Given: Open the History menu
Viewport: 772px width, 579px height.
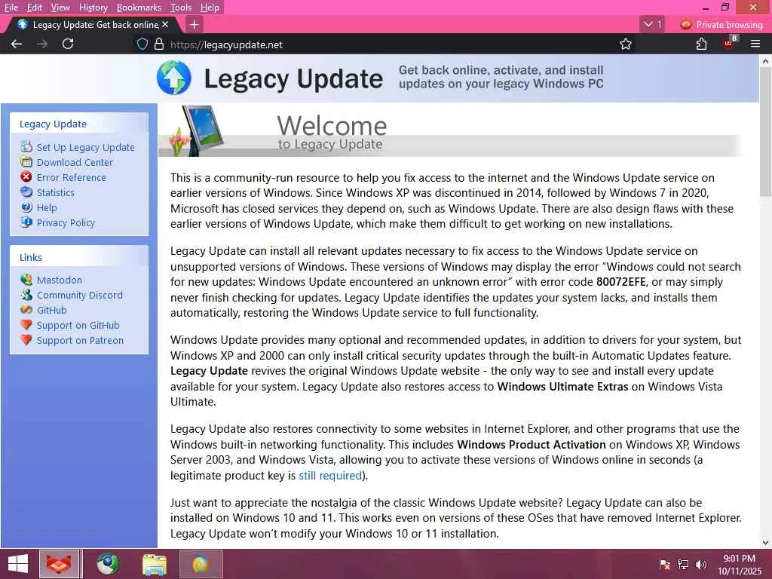Looking at the screenshot, I should (93, 8).
